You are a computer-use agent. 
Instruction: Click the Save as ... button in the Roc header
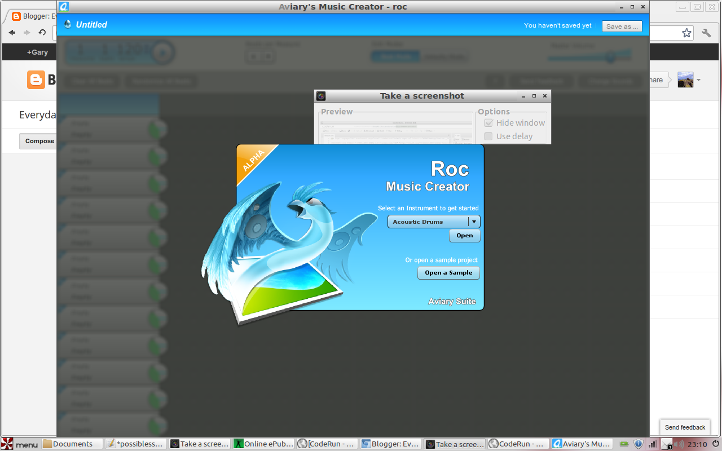[x=622, y=26]
